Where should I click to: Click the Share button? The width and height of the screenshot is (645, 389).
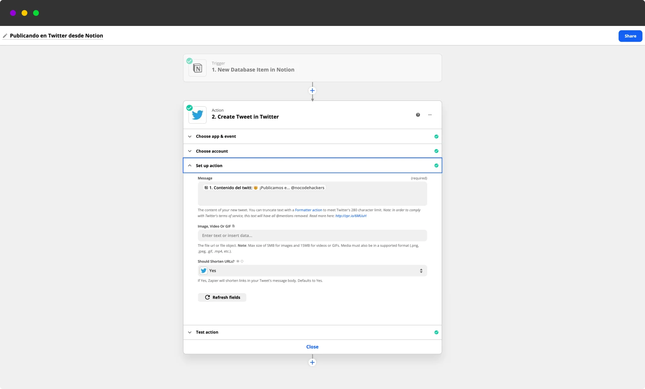pyautogui.click(x=630, y=36)
